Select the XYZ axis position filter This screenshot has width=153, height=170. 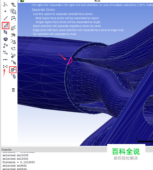[x=5, y=5]
